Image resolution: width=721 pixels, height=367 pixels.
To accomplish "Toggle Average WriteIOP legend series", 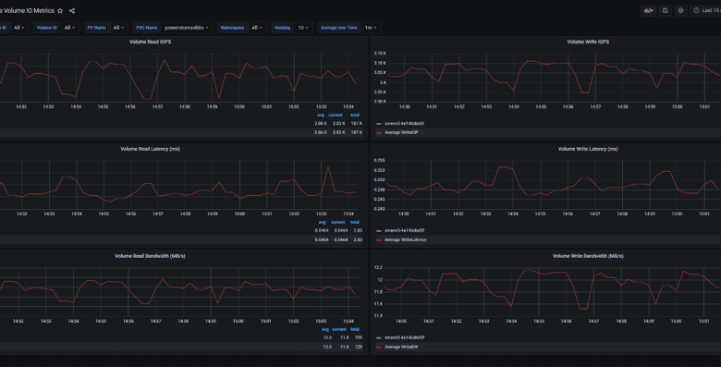I will (x=401, y=132).
